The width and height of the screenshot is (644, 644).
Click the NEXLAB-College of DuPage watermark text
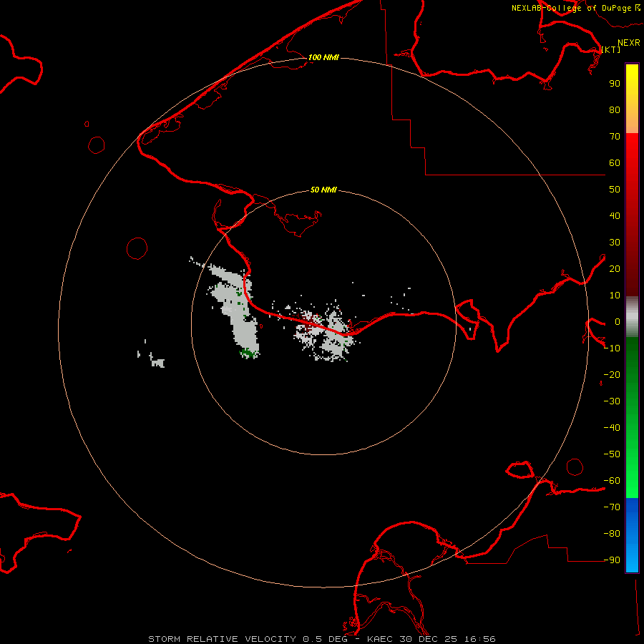571,8
